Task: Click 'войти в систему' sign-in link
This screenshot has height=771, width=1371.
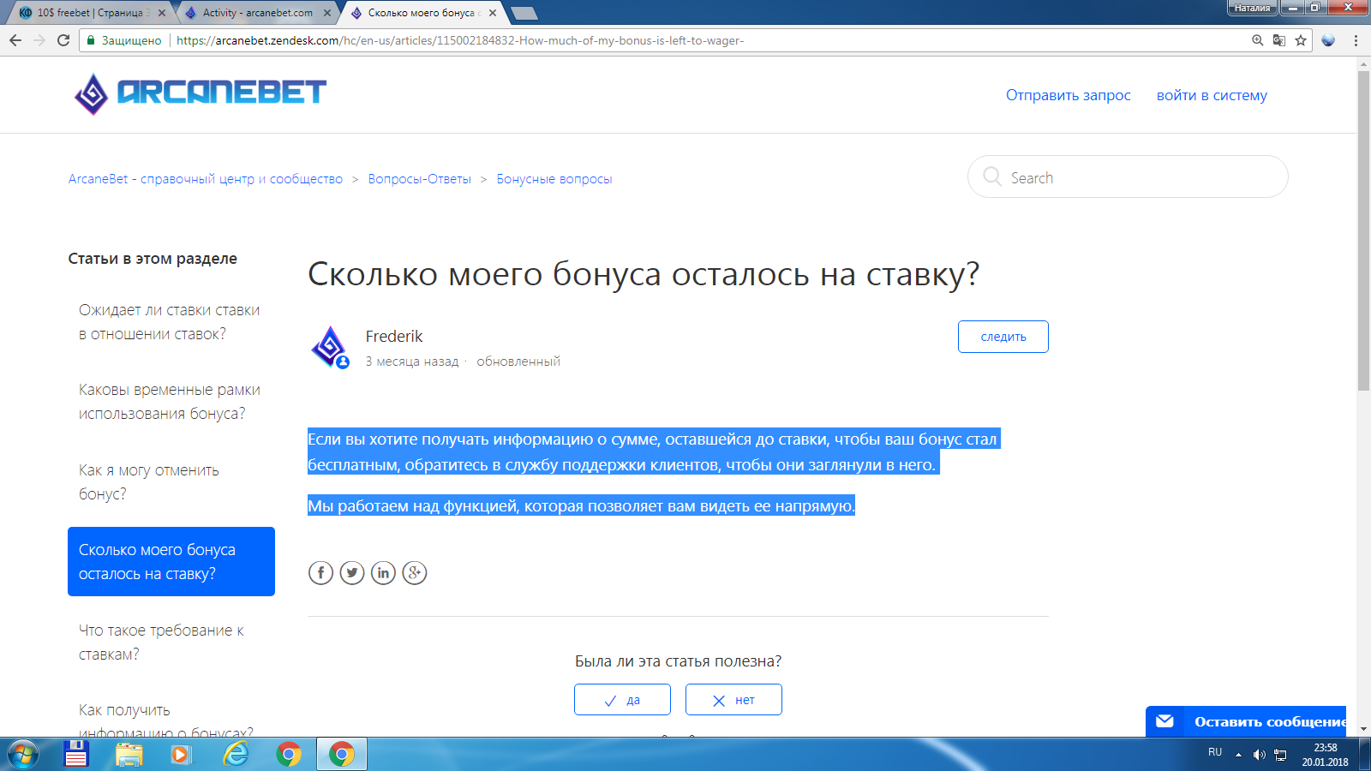Action: tap(1211, 95)
